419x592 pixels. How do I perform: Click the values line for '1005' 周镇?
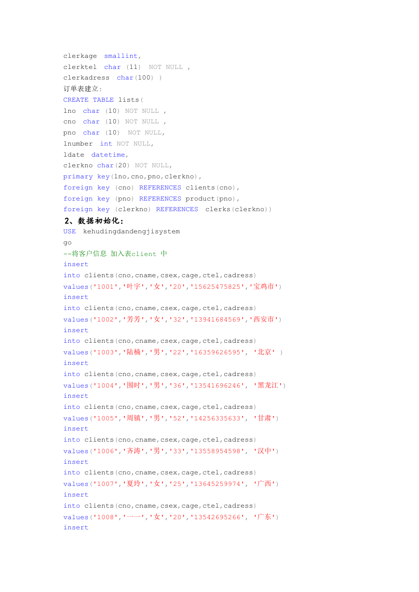pos(171,418)
